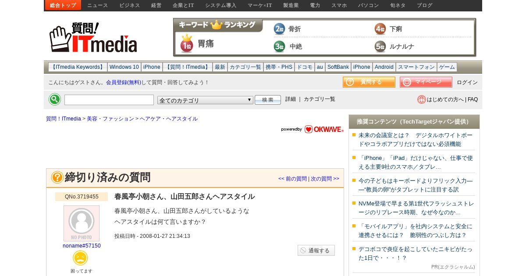This screenshot has height=276, width=526.
Task: Click the 検索 button
Action: [x=268, y=100]
